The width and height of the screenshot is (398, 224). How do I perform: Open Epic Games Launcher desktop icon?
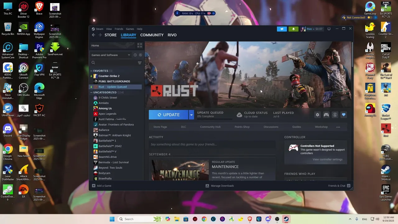tap(386, 193)
